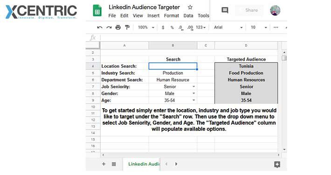Increase decimal places icon

(x=190, y=28)
